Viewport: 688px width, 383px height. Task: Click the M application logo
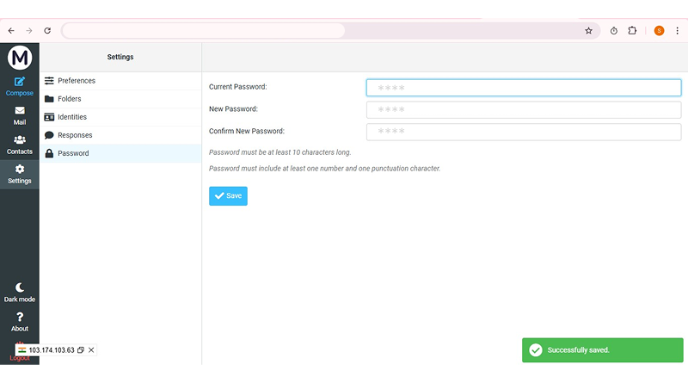[x=20, y=58]
